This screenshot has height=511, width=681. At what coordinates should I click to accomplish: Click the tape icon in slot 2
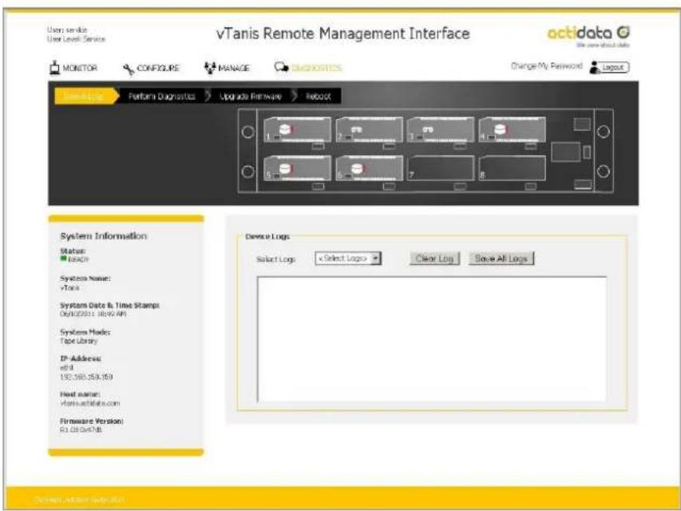tap(356, 129)
